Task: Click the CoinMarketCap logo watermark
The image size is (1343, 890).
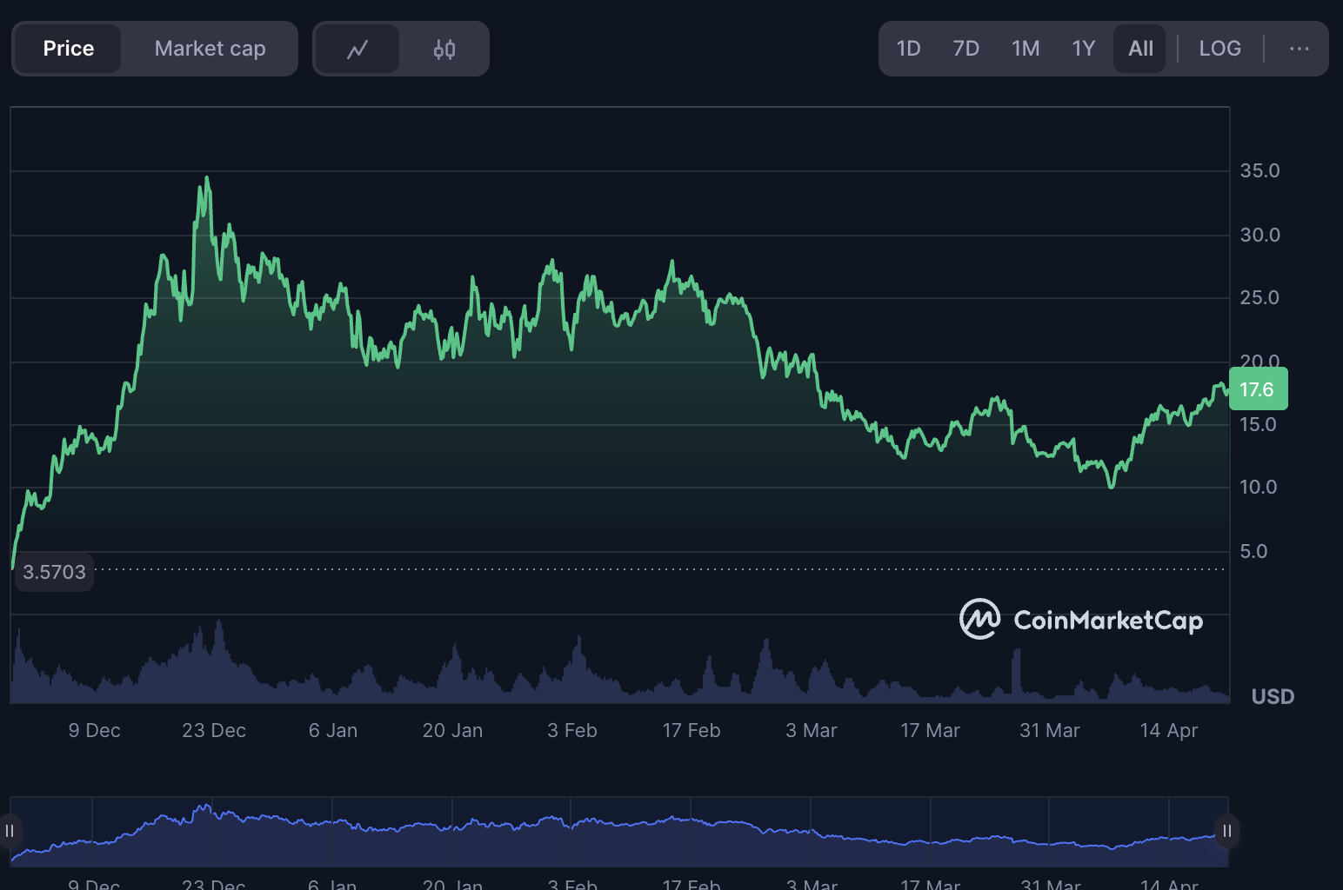Action: pyautogui.click(x=1080, y=620)
